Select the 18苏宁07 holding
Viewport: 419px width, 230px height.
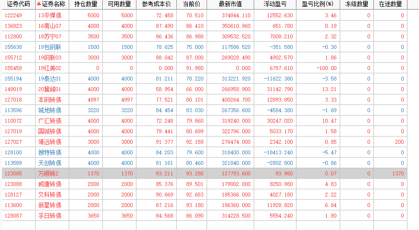[x=49, y=36]
